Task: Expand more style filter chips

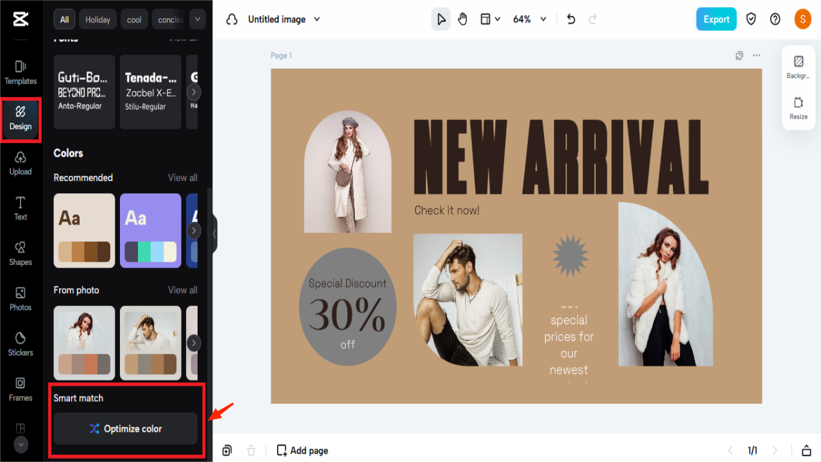Action: pos(197,19)
